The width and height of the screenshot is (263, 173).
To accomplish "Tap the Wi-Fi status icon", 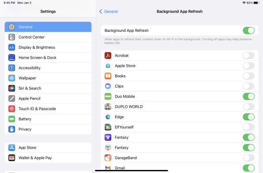I will [x=244, y=3].
